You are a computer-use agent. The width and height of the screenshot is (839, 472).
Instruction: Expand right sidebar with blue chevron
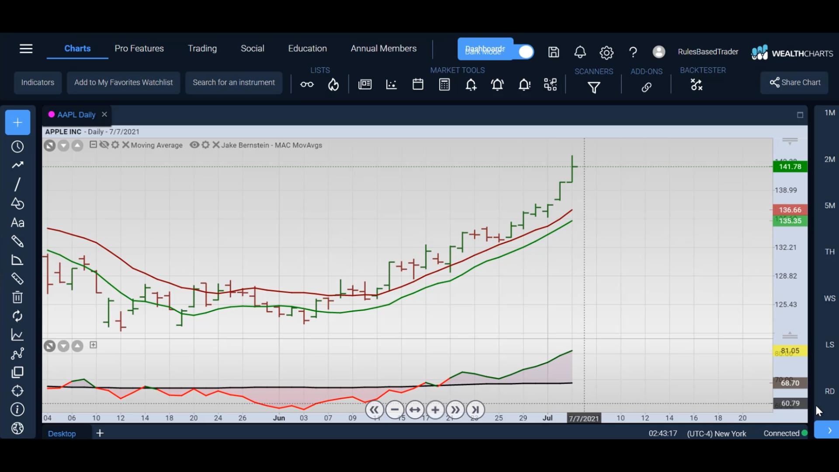827,430
